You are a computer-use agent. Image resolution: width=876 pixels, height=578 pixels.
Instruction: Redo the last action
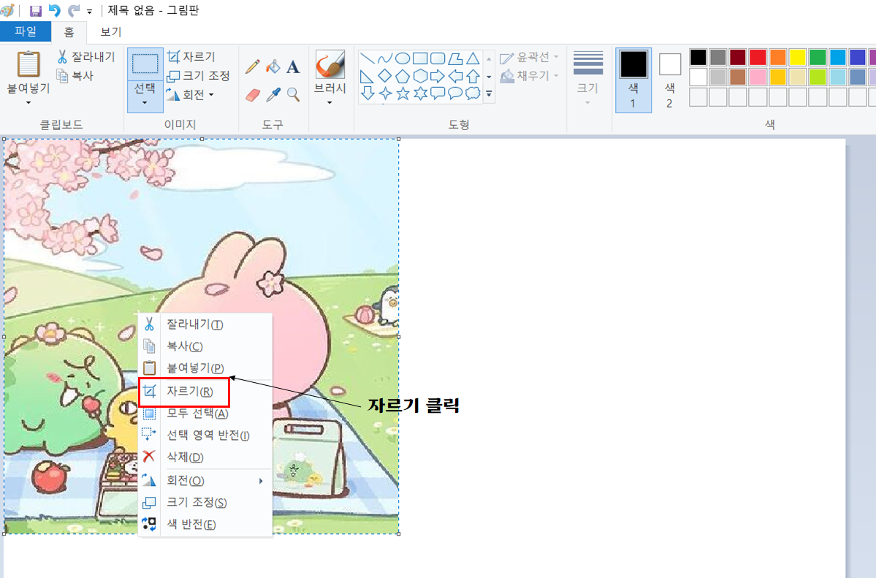(73, 11)
